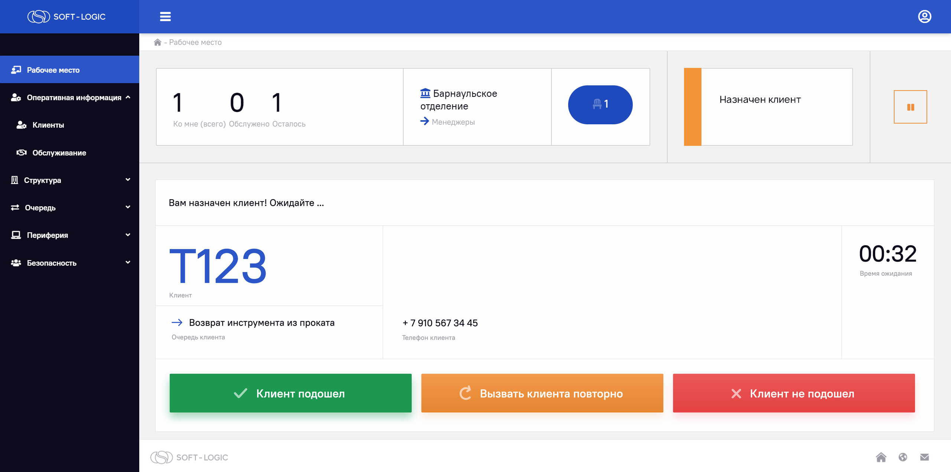This screenshot has width=951, height=472.
Task: Expand the Структура menu section
Action: (x=69, y=180)
